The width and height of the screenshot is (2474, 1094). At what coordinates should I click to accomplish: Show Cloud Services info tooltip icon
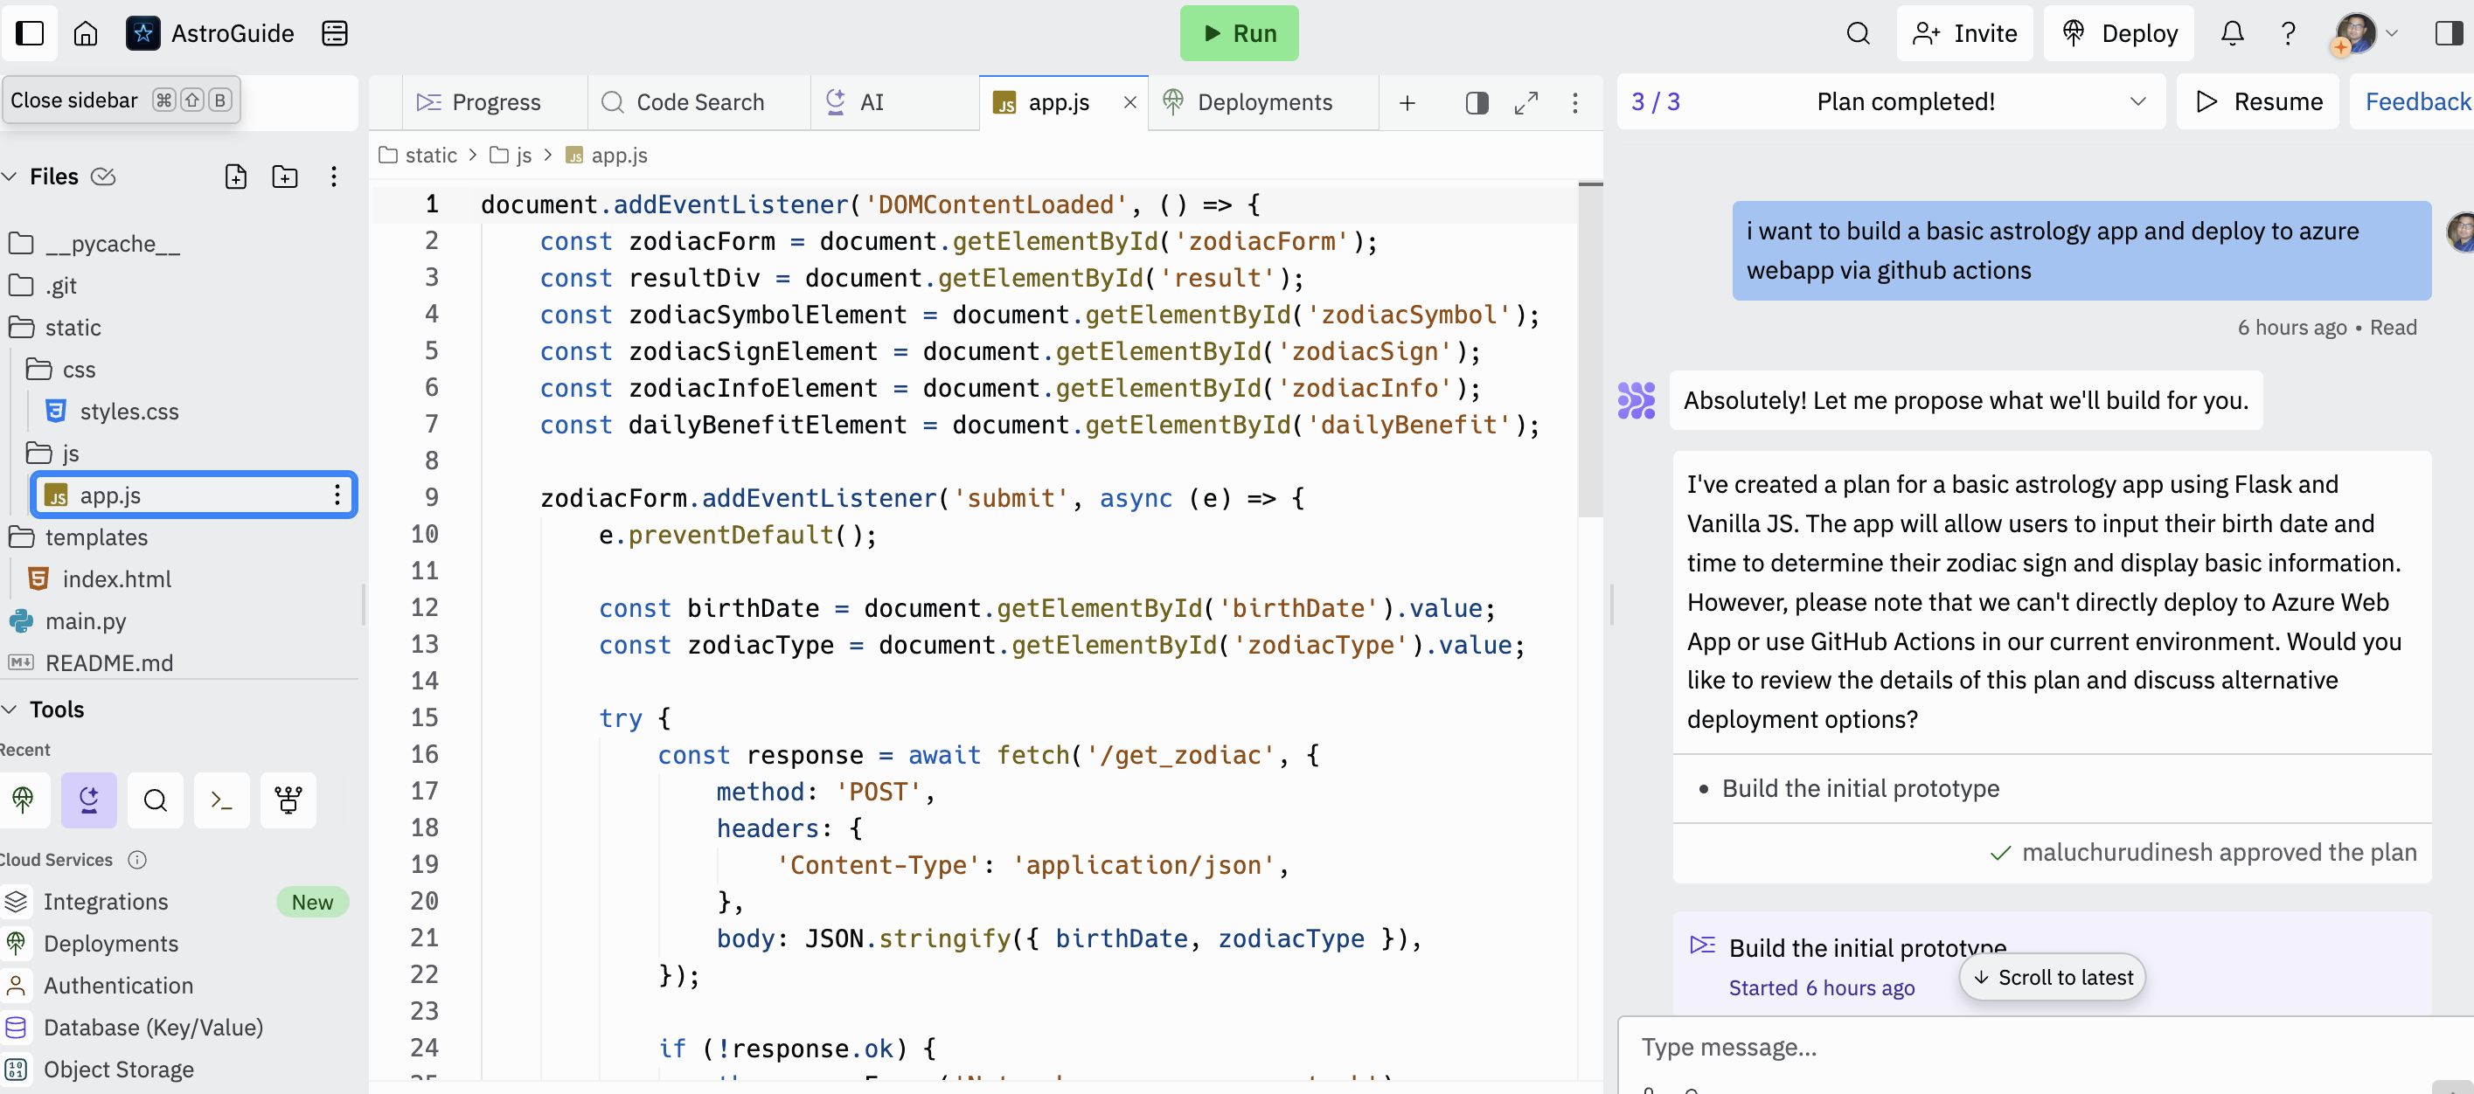(137, 859)
